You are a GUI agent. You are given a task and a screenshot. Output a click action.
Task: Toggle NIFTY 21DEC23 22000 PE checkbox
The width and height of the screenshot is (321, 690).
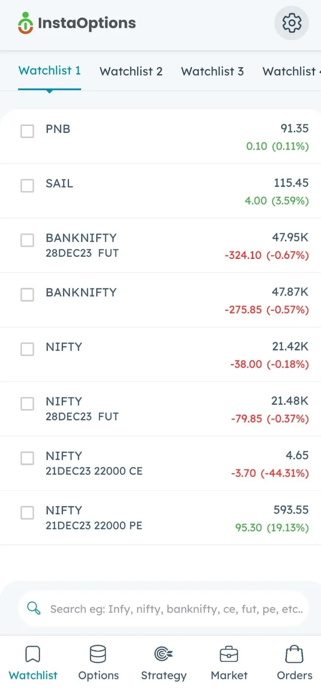coord(28,512)
